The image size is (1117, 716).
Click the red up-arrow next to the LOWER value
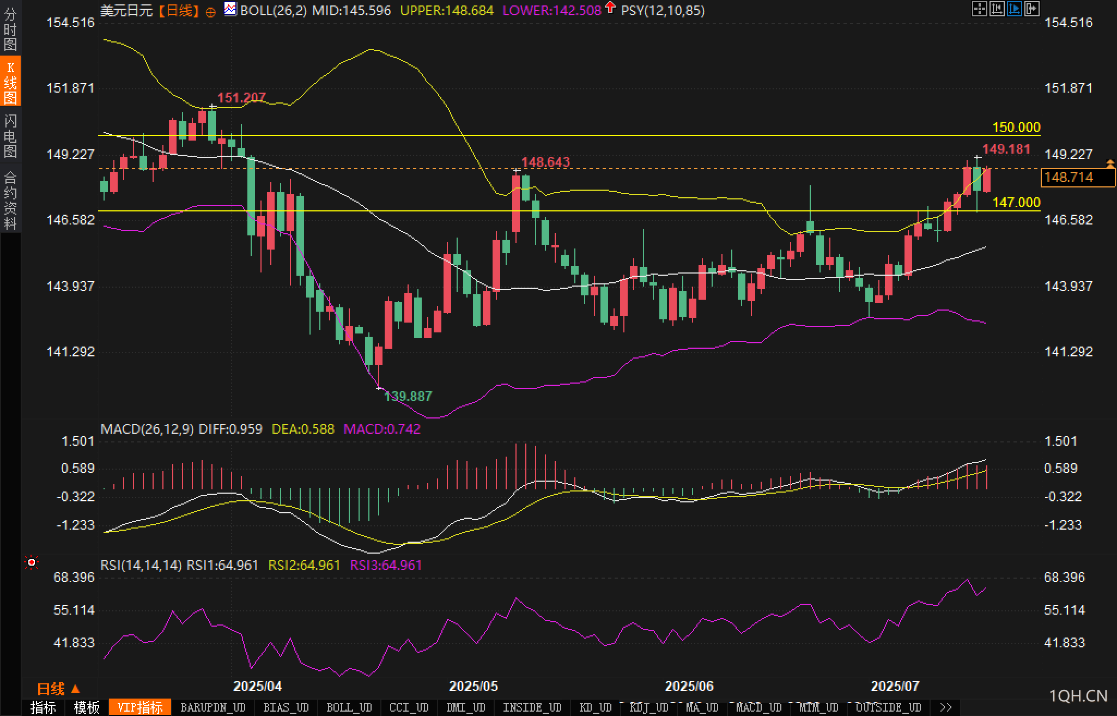pyautogui.click(x=610, y=8)
